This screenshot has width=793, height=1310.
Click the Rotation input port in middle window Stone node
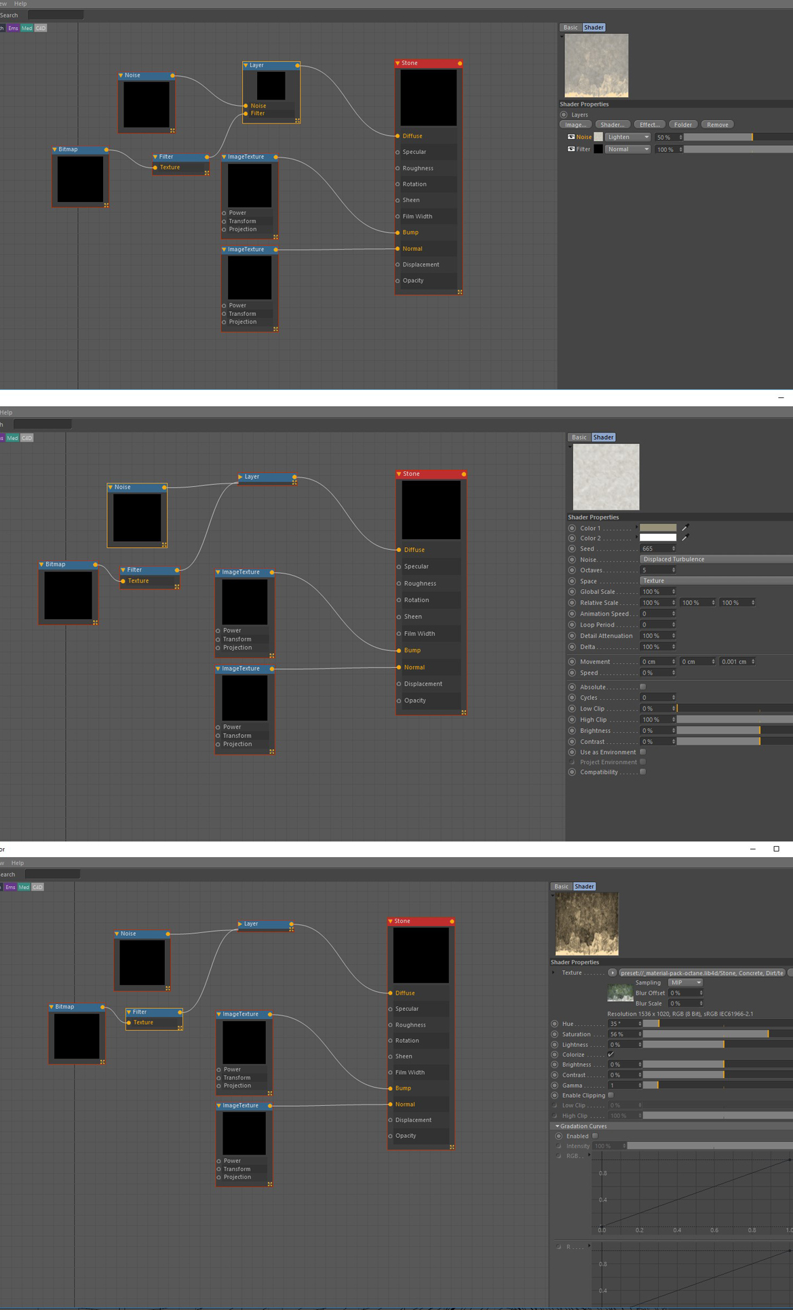[399, 600]
